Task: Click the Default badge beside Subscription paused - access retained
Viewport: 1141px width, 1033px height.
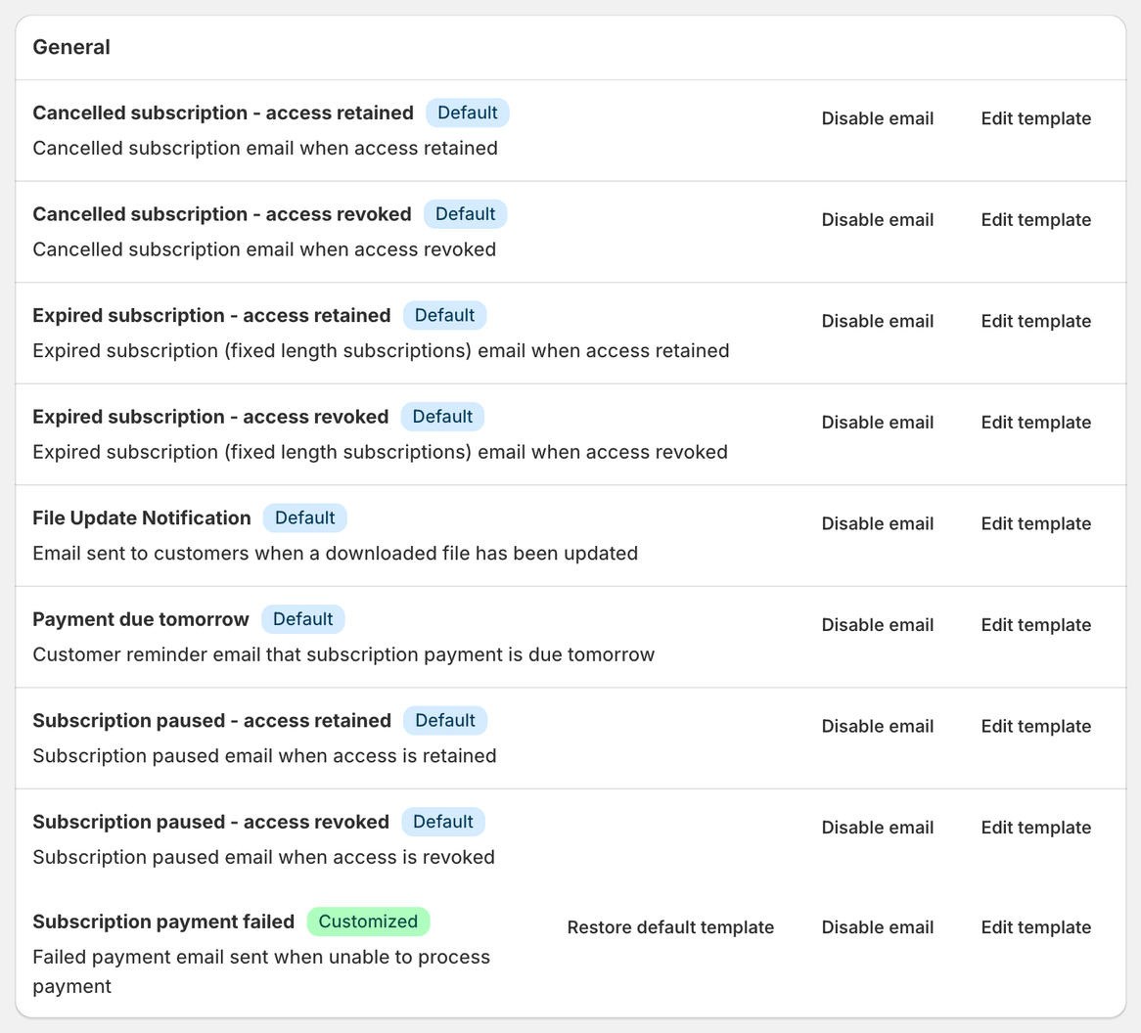Action: pos(445,720)
